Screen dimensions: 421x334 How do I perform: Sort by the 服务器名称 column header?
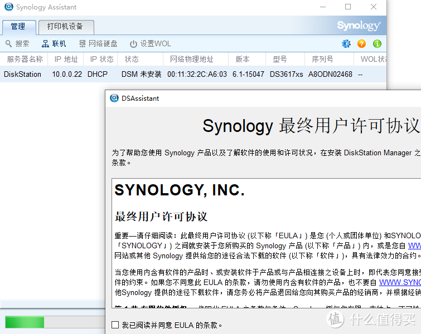pos(25,59)
